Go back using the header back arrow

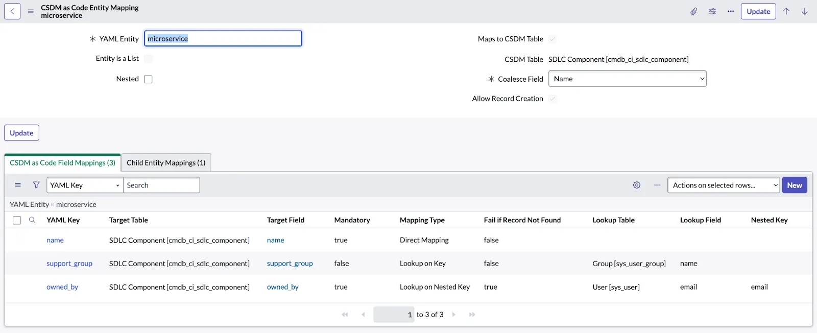click(x=12, y=11)
